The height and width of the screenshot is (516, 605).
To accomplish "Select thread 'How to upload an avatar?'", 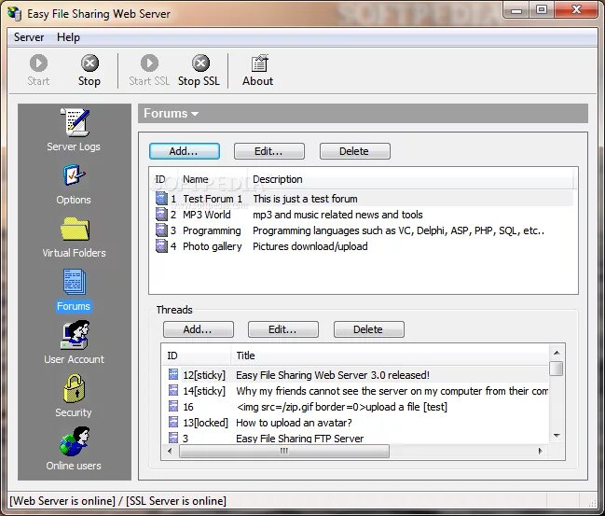I will (294, 423).
